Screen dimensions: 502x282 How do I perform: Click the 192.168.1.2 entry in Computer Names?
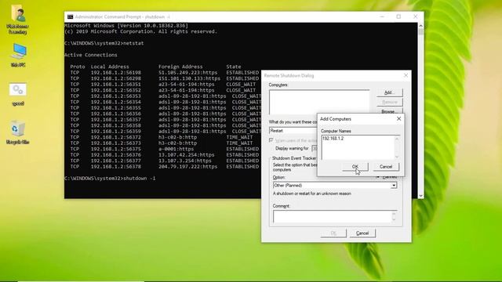333,139
